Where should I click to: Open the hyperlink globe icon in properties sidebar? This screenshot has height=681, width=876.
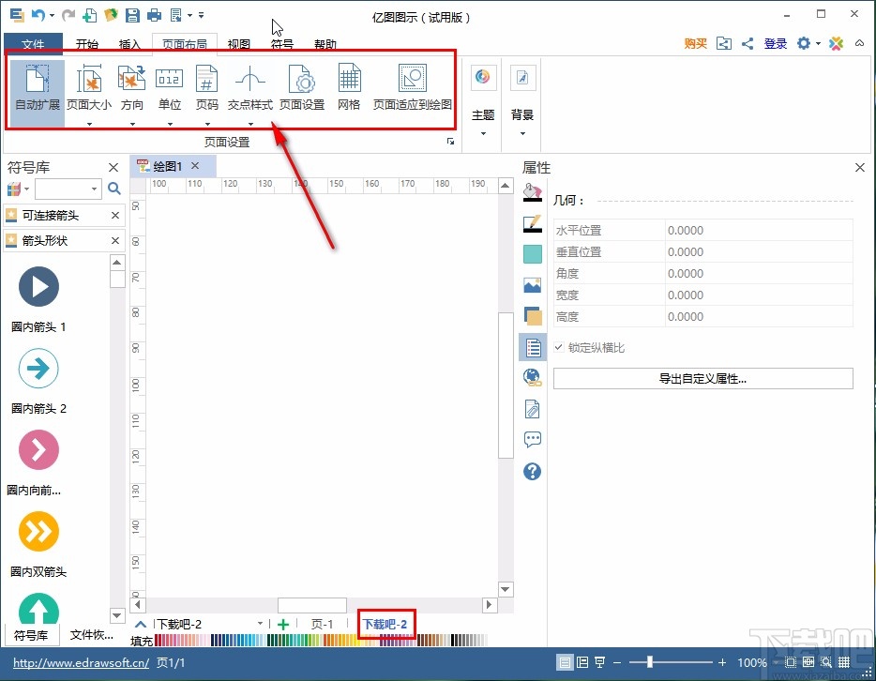point(533,378)
